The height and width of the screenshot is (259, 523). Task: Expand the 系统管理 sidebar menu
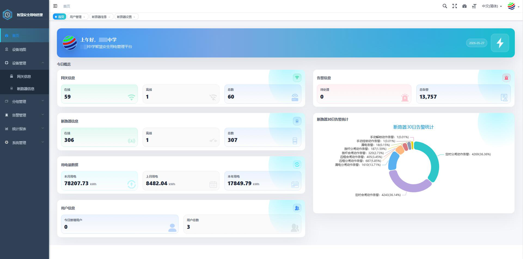click(25, 142)
